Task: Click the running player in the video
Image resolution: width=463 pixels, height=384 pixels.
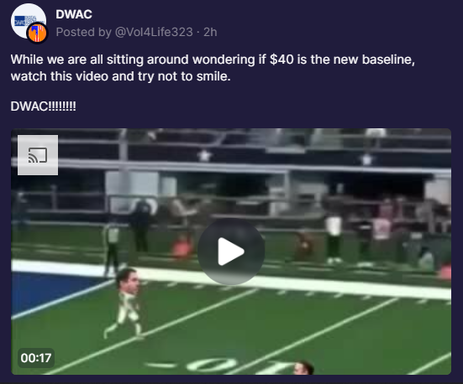Action: point(126,304)
